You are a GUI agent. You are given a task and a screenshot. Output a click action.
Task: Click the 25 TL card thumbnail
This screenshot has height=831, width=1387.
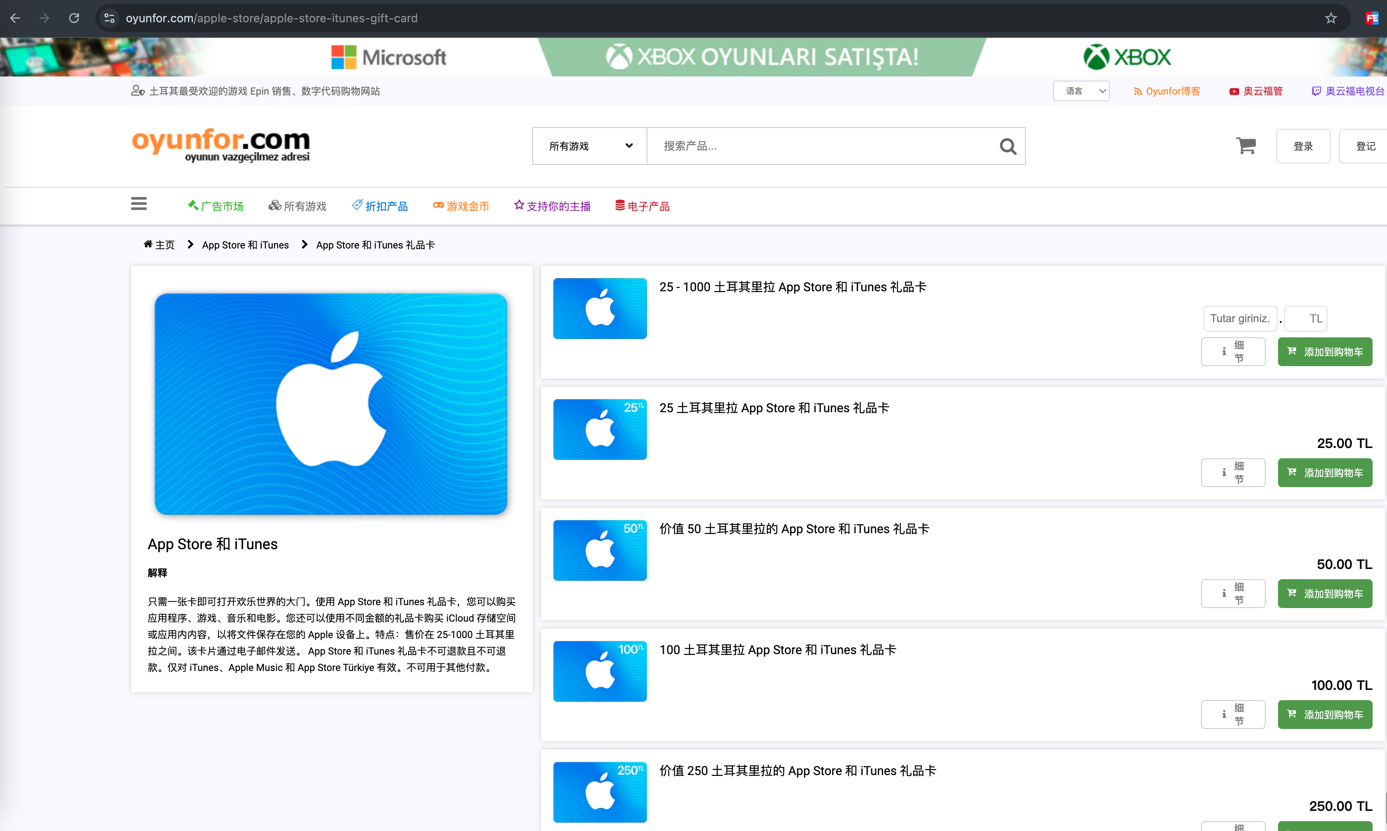[x=599, y=429]
